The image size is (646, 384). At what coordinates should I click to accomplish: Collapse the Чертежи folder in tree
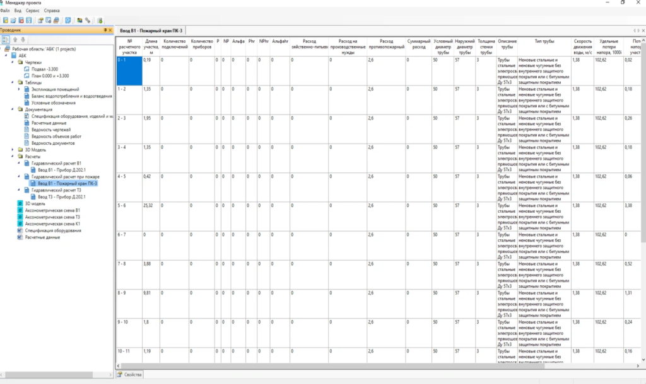13,62
